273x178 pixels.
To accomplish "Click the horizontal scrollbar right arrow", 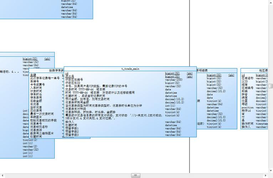I will point(266,176).
